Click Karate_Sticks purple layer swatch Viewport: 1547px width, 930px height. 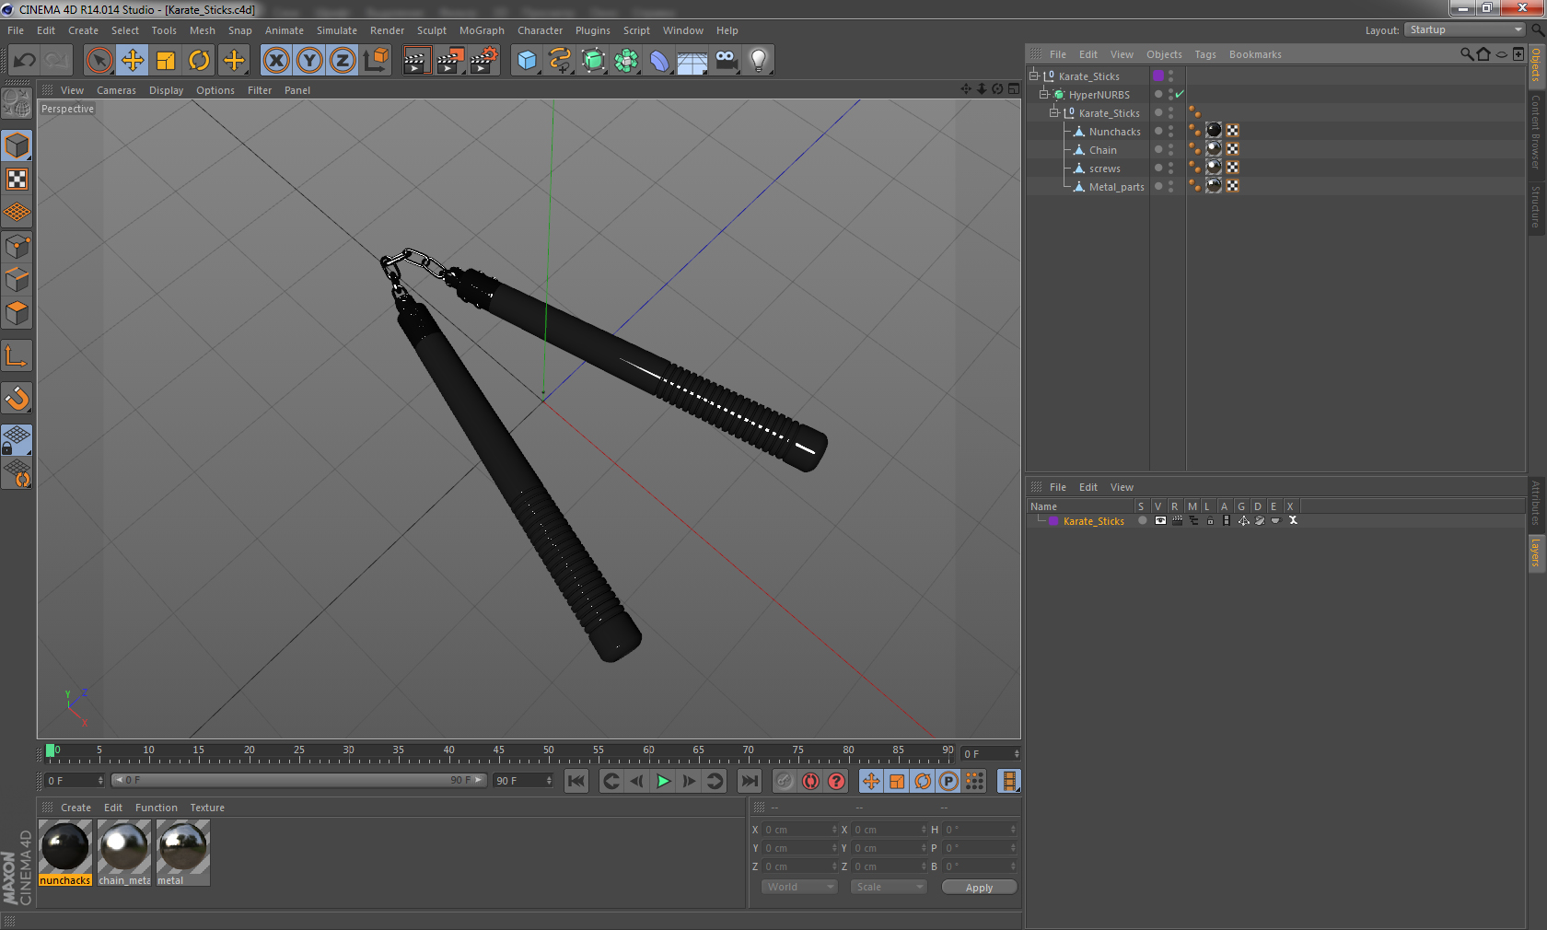(1158, 76)
